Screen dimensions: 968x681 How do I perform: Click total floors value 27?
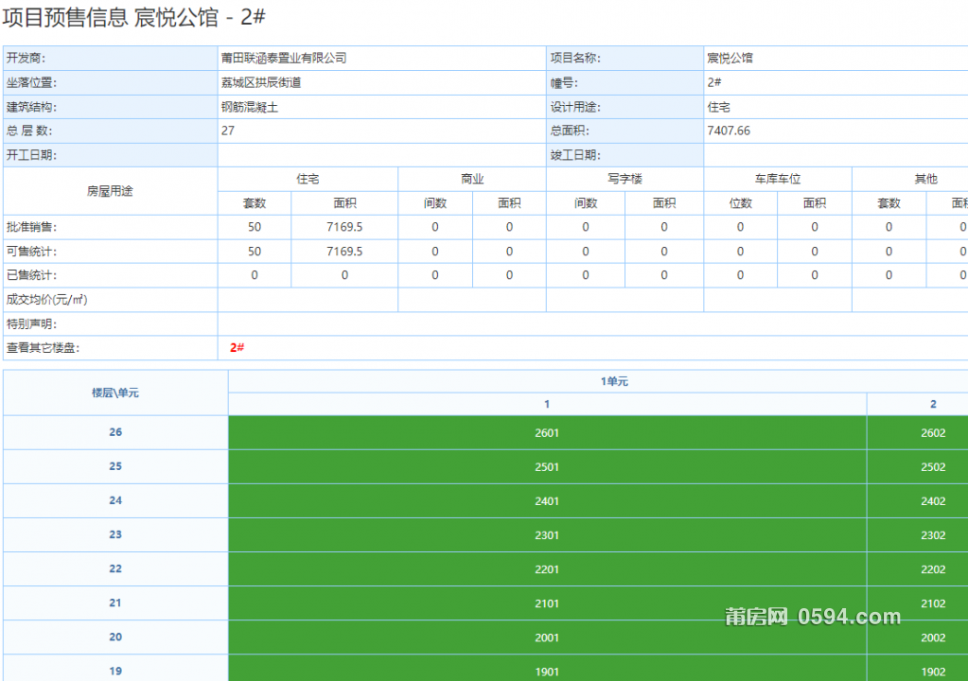click(228, 131)
